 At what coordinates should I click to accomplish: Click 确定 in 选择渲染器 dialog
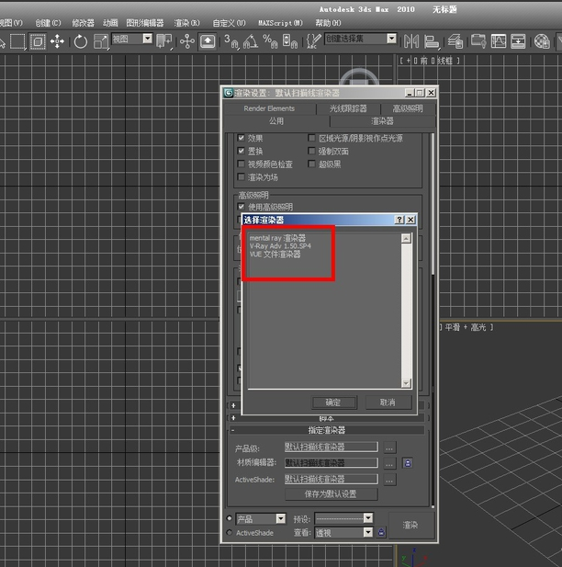tap(334, 403)
